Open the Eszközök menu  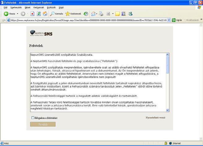click(x=51, y=7)
